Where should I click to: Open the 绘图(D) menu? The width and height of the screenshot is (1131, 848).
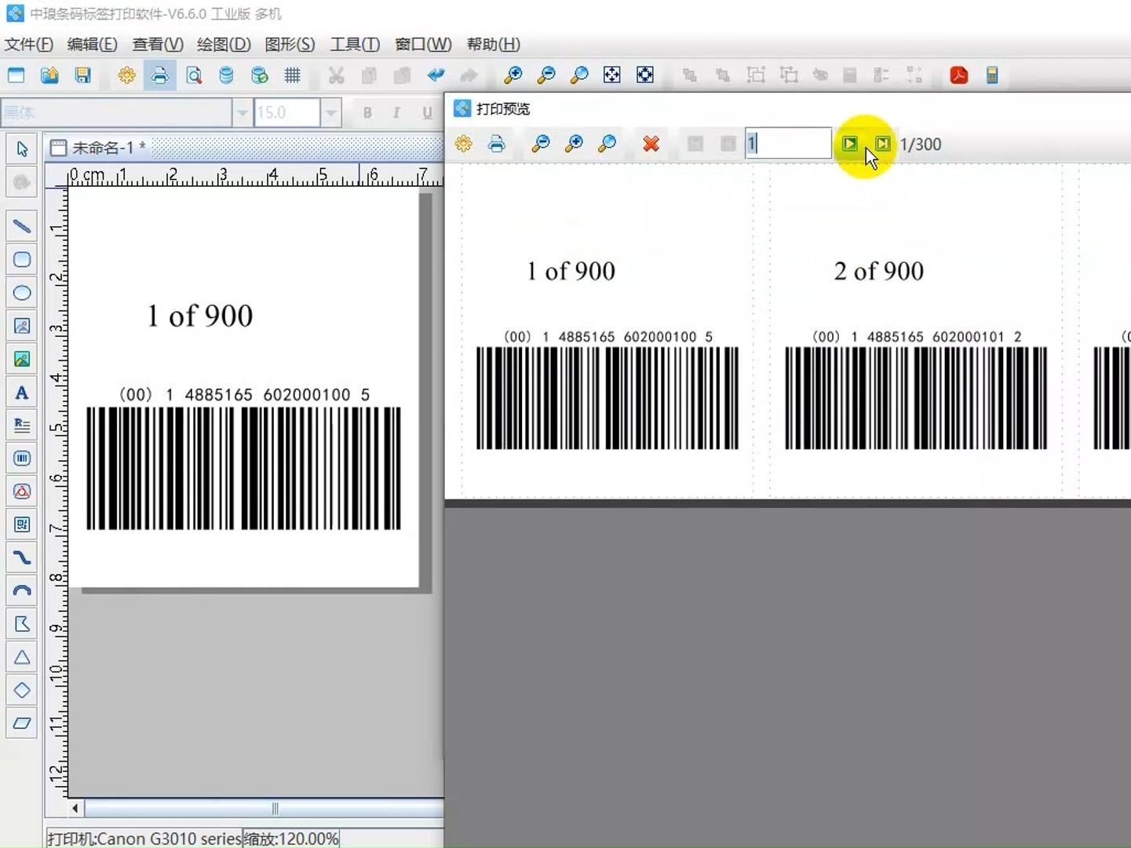224,45
